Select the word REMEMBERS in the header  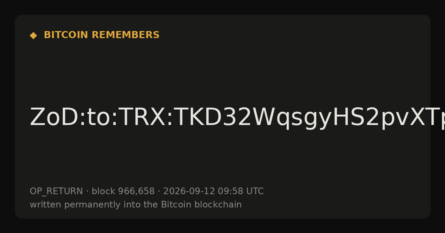tap(125, 35)
